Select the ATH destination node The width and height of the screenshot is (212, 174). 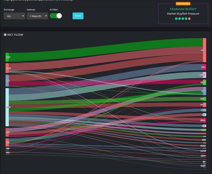pos(205,126)
